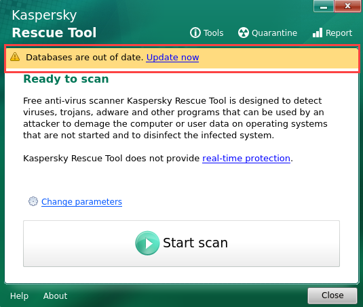The height and width of the screenshot is (307, 363).
Task: Open the Report section label
Action: [339, 33]
